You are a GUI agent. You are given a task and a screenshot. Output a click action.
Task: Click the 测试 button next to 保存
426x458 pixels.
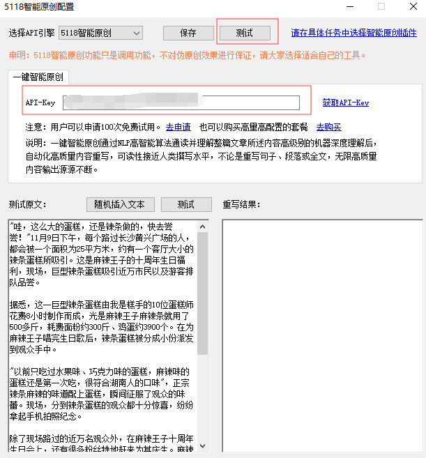pyautogui.click(x=245, y=33)
